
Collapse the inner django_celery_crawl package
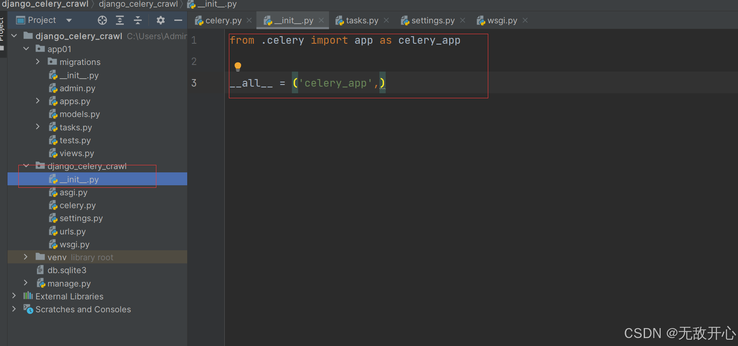(26, 166)
